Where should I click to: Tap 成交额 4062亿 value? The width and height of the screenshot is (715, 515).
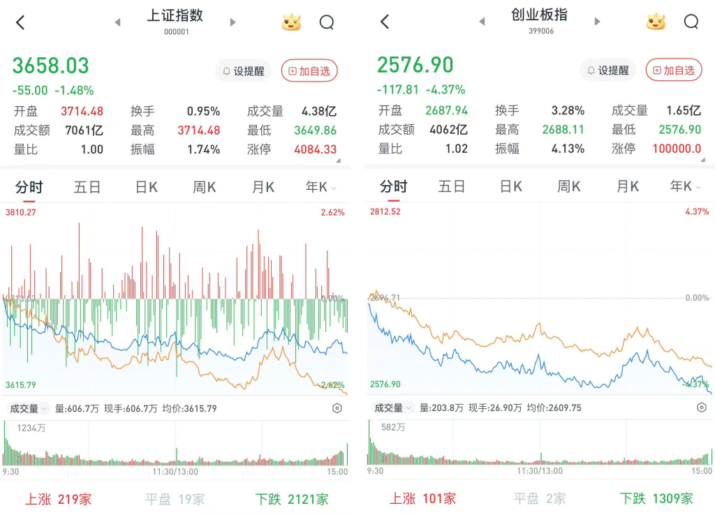(x=448, y=130)
